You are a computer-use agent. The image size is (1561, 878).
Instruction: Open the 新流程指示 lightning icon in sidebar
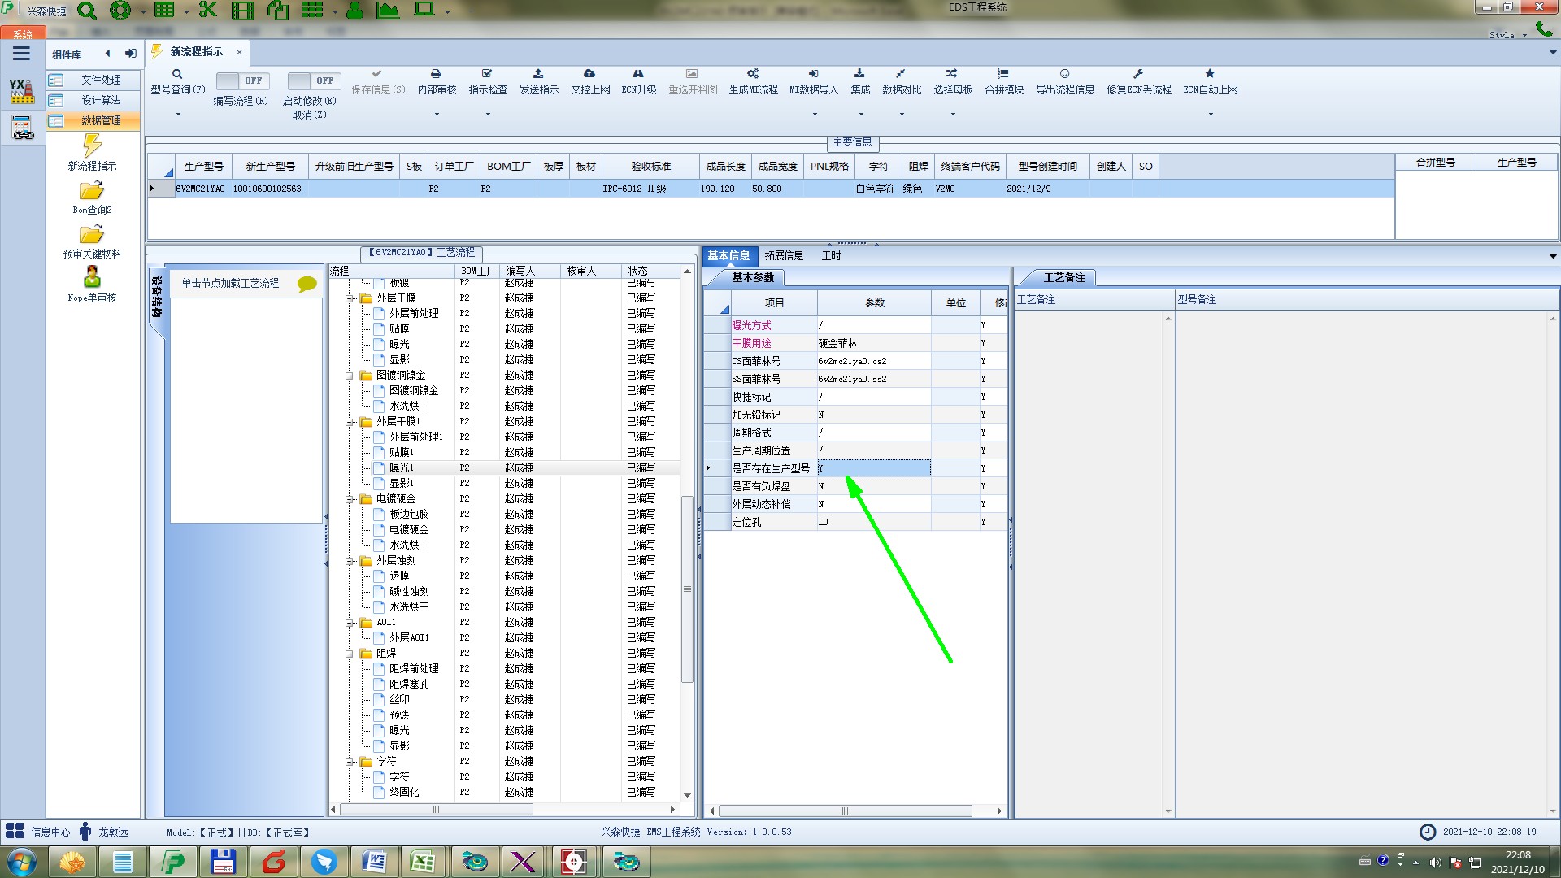click(x=92, y=146)
